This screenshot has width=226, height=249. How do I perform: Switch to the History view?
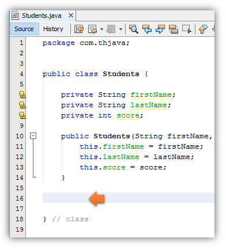tap(53, 29)
